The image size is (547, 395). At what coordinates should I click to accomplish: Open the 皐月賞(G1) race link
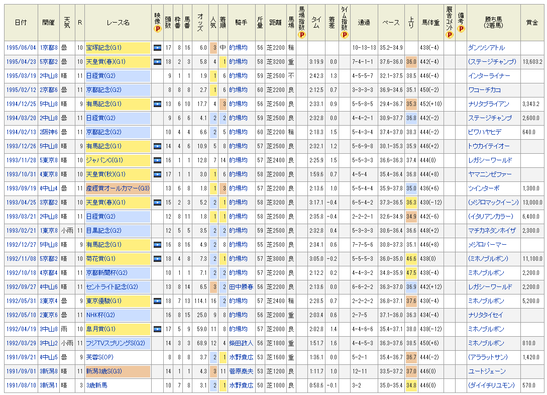(101, 329)
